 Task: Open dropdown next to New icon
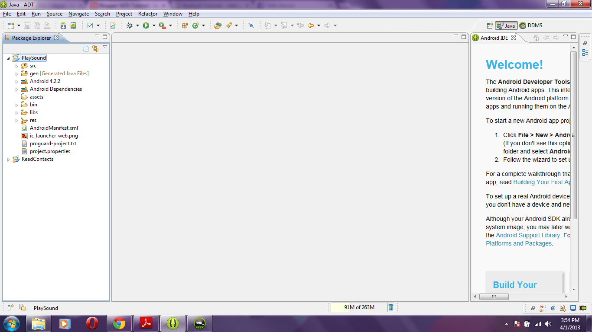(x=19, y=26)
